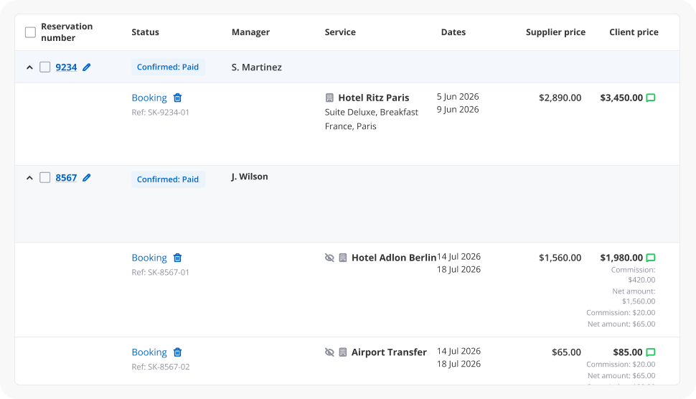This screenshot has height=399, width=696.
Task: Toggle hidden-eye icon for Hotel Adlon Berlin
Action: 329,258
